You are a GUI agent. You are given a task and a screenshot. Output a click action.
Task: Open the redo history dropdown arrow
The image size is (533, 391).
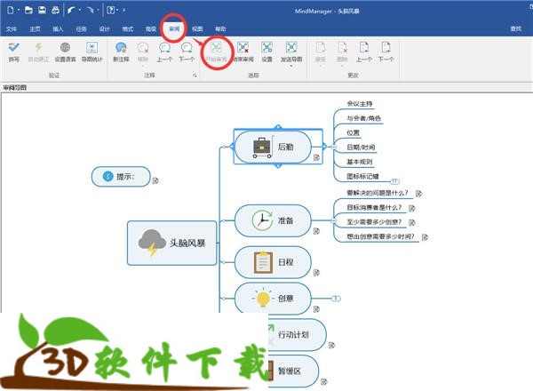pos(98,11)
